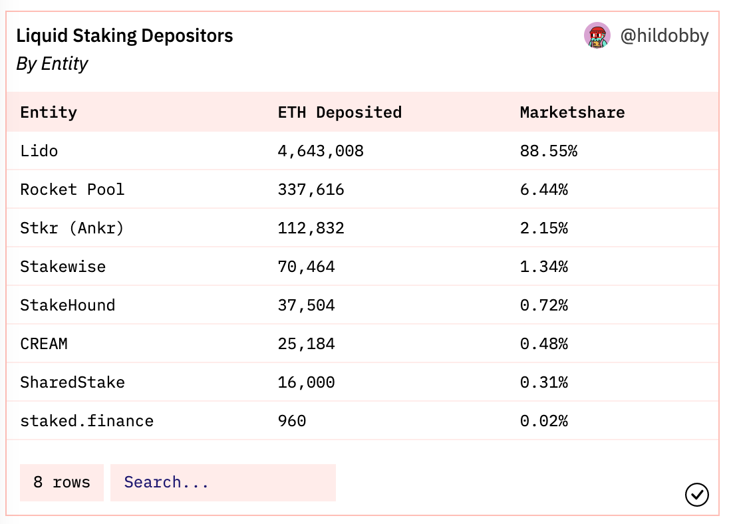Click the 8 rows counter
This screenshot has width=729, height=524.
(x=61, y=482)
